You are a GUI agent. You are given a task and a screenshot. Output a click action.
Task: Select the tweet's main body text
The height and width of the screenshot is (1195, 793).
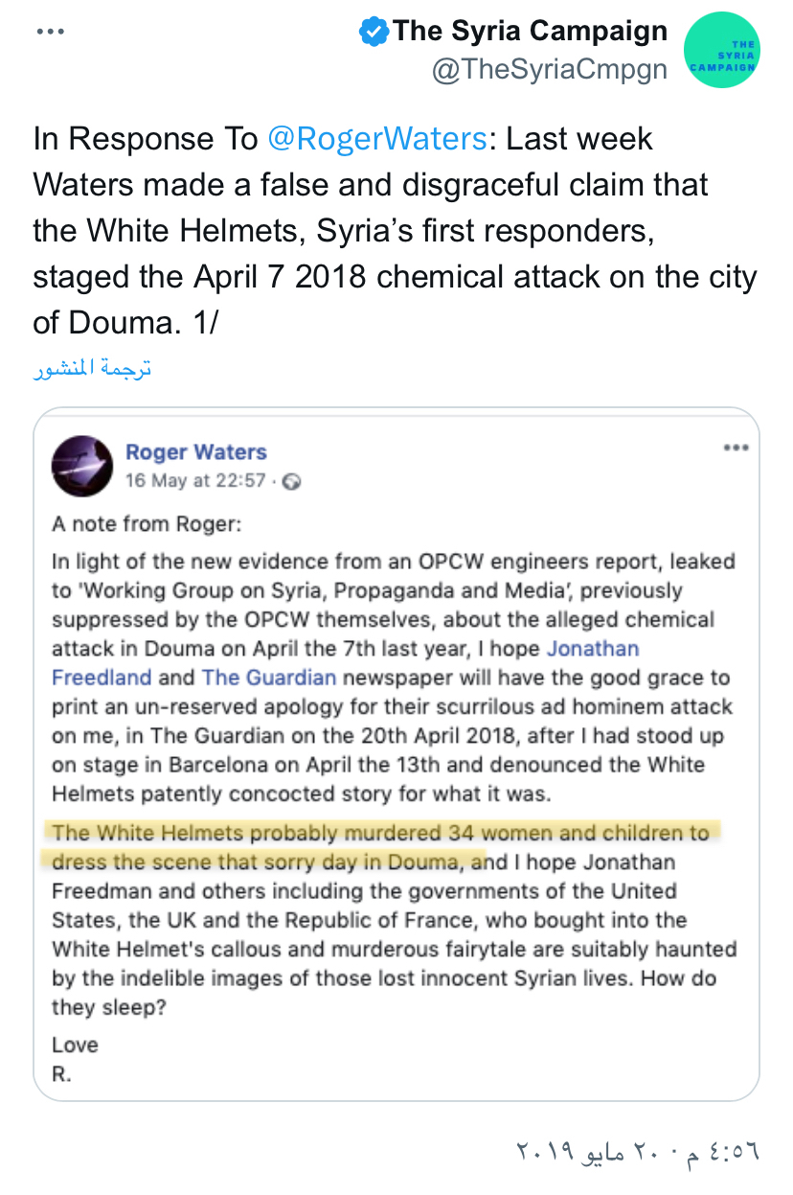pos(394,231)
